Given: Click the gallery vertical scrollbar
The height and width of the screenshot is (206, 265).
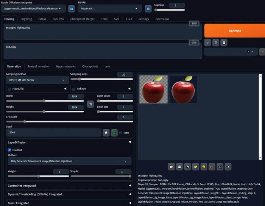Looking at the screenshot, I should 260,116.
